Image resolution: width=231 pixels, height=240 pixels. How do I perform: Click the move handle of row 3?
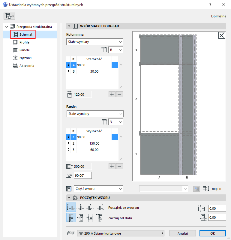tap(68, 150)
